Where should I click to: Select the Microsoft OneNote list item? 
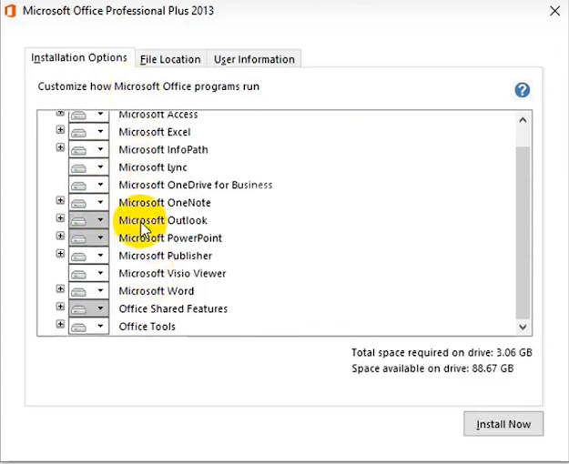[x=164, y=203]
